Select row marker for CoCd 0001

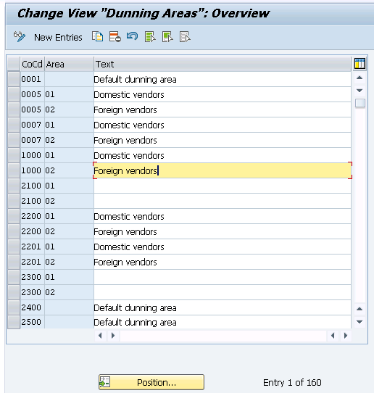14,80
